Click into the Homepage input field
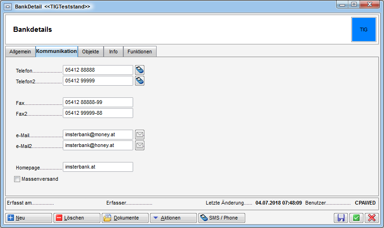 click(98, 167)
